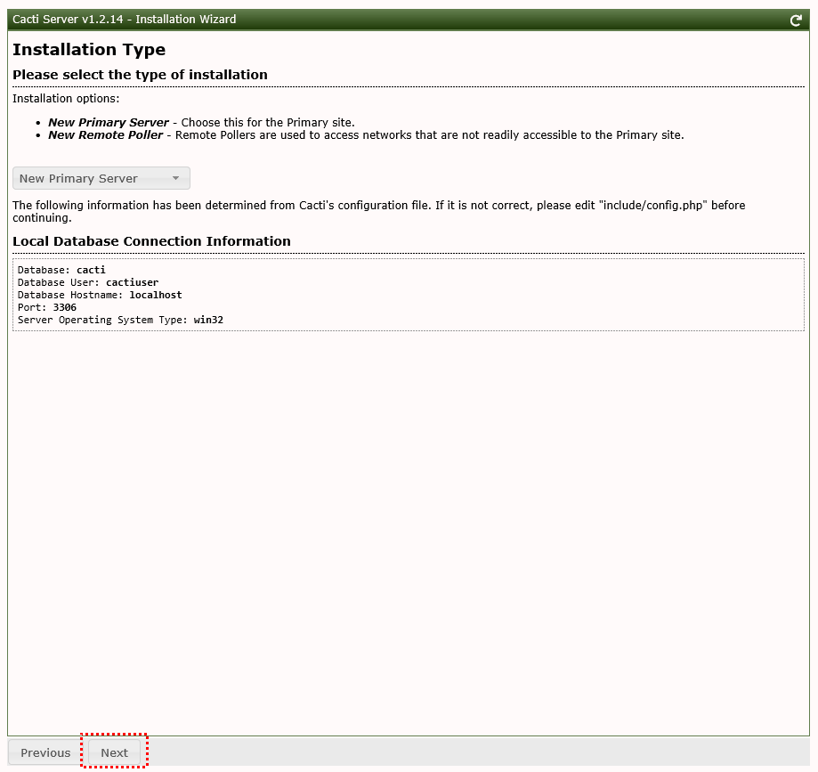Click the refresh icon in the wizard header
The width and height of the screenshot is (818, 772).
tap(796, 20)
